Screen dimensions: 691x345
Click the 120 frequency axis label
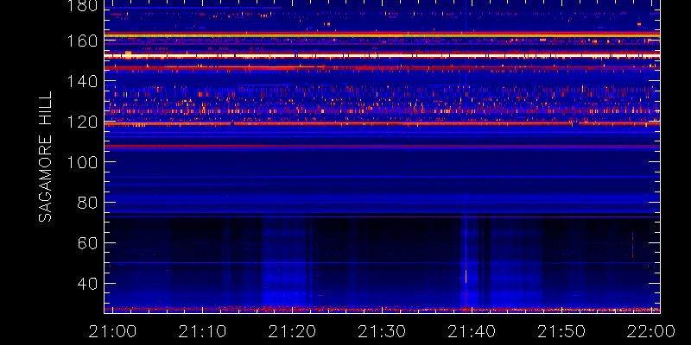(x=82, y=122)
